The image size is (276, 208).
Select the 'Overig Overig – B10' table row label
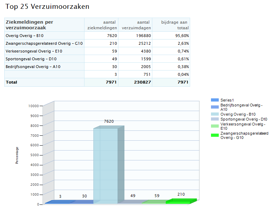point(25,36)
